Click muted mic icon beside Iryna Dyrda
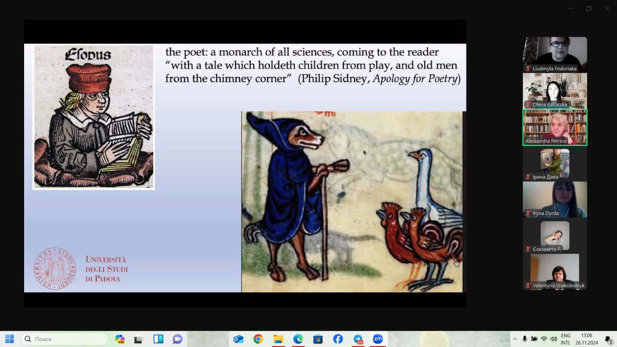 pos(528,213)
